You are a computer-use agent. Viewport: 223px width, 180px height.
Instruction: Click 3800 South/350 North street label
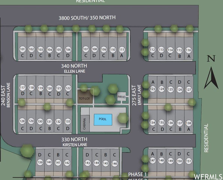pos(87,18)
